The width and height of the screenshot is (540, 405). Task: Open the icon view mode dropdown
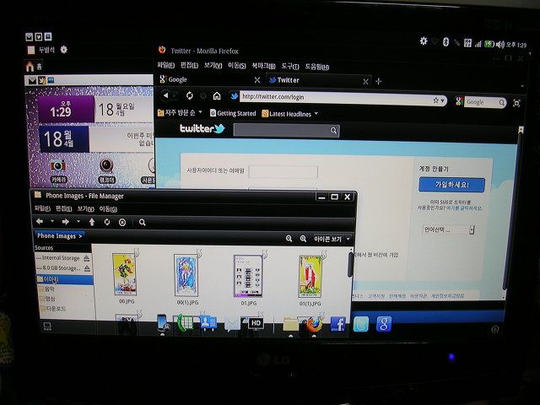(332, 239)
